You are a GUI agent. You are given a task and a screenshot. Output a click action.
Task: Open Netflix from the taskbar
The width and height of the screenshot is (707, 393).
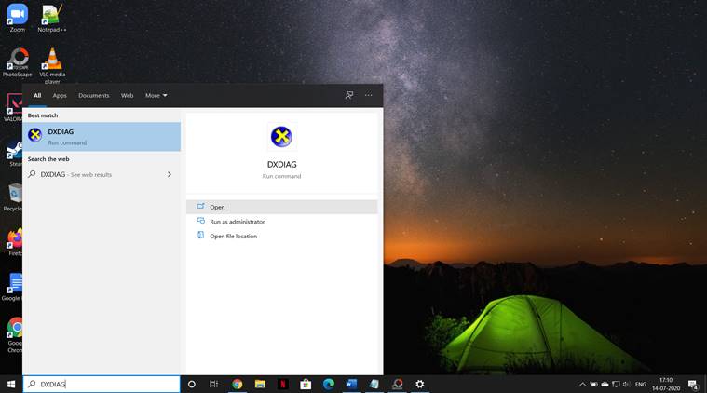tap(283, 384)
